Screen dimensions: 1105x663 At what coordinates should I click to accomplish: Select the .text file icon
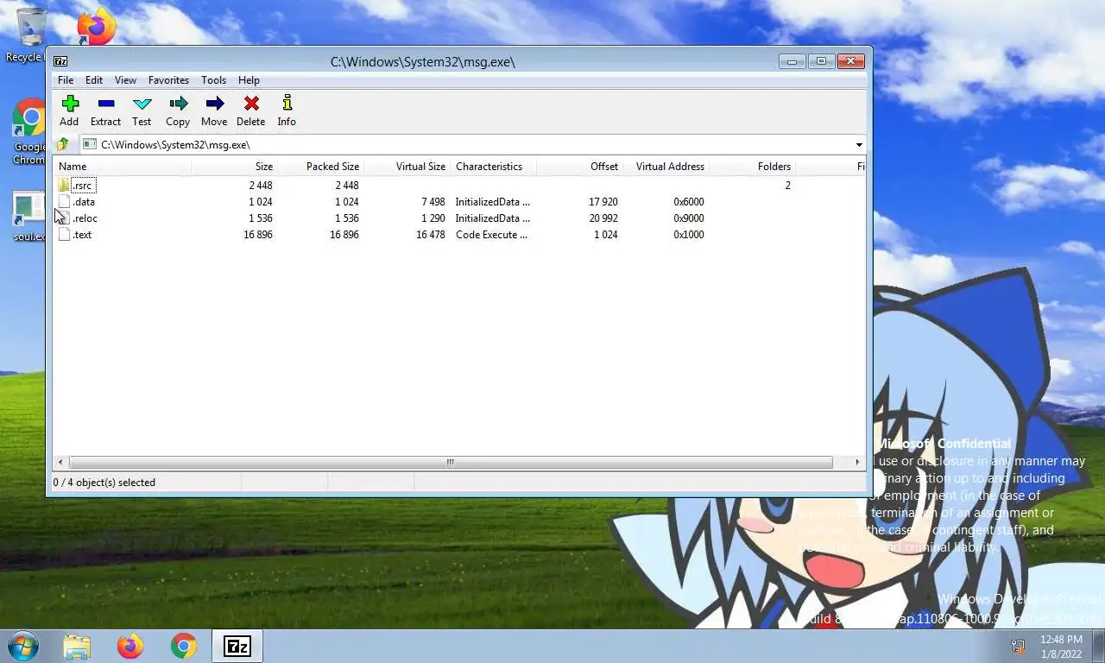pos(64,234)
